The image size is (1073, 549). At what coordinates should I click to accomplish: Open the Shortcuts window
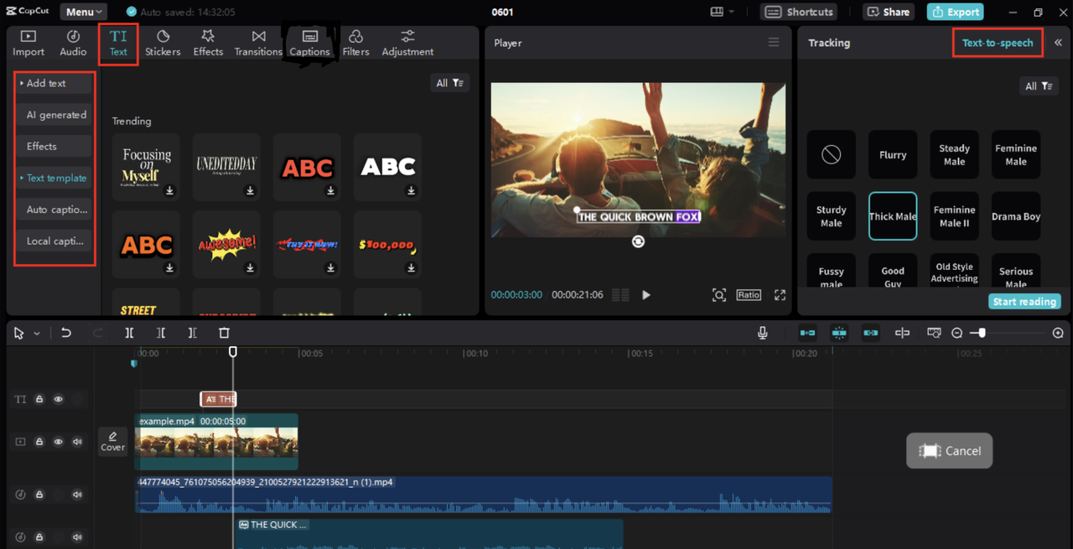coord(801,12)
